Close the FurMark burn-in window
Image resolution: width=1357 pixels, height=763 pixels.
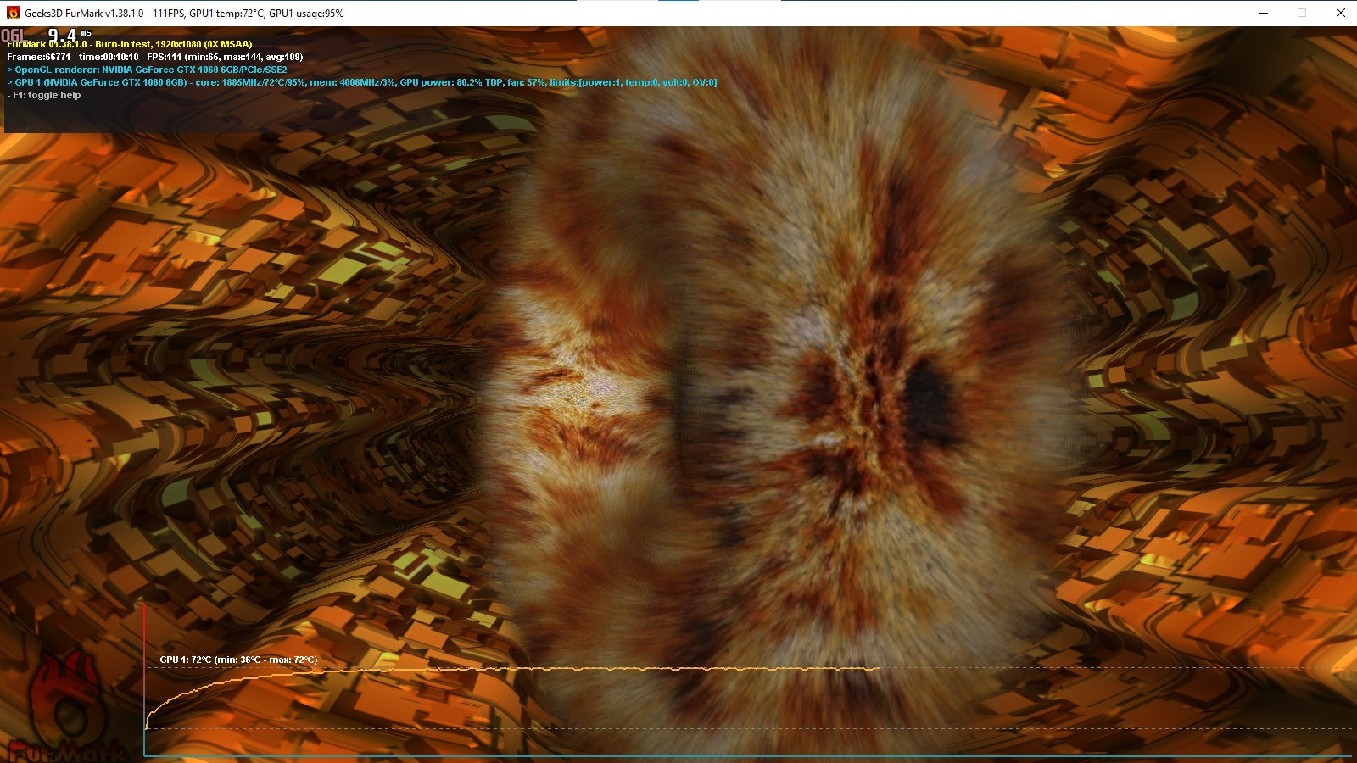coord(1340,13)
